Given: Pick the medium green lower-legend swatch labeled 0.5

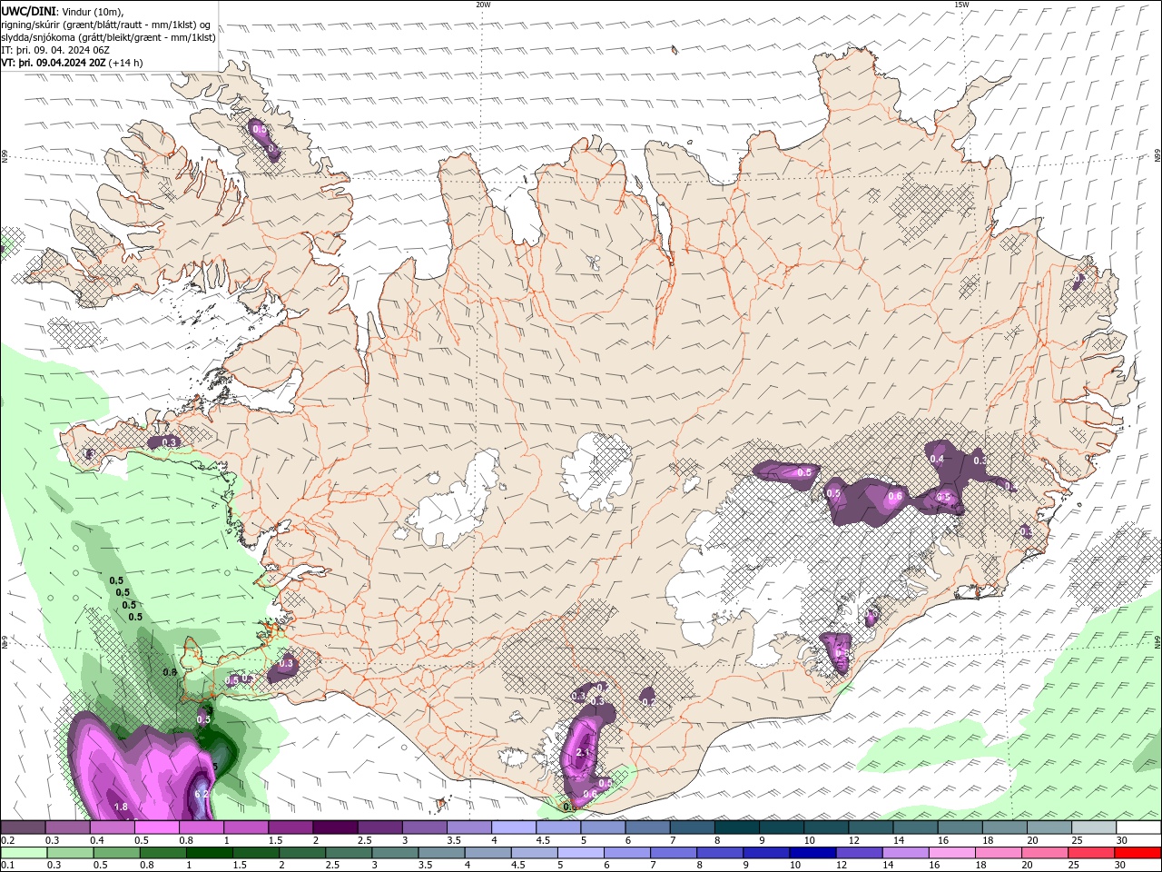Looking at the screenshot, I should point(115,853).
